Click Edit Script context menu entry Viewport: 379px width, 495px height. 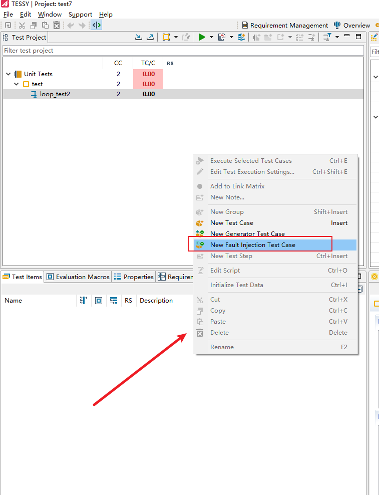[275, 271]
